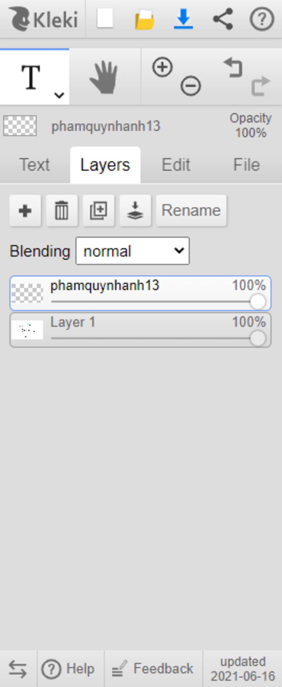Zoom in with the plus magnifier
This screenshot has height=687, width=282.
162,67
